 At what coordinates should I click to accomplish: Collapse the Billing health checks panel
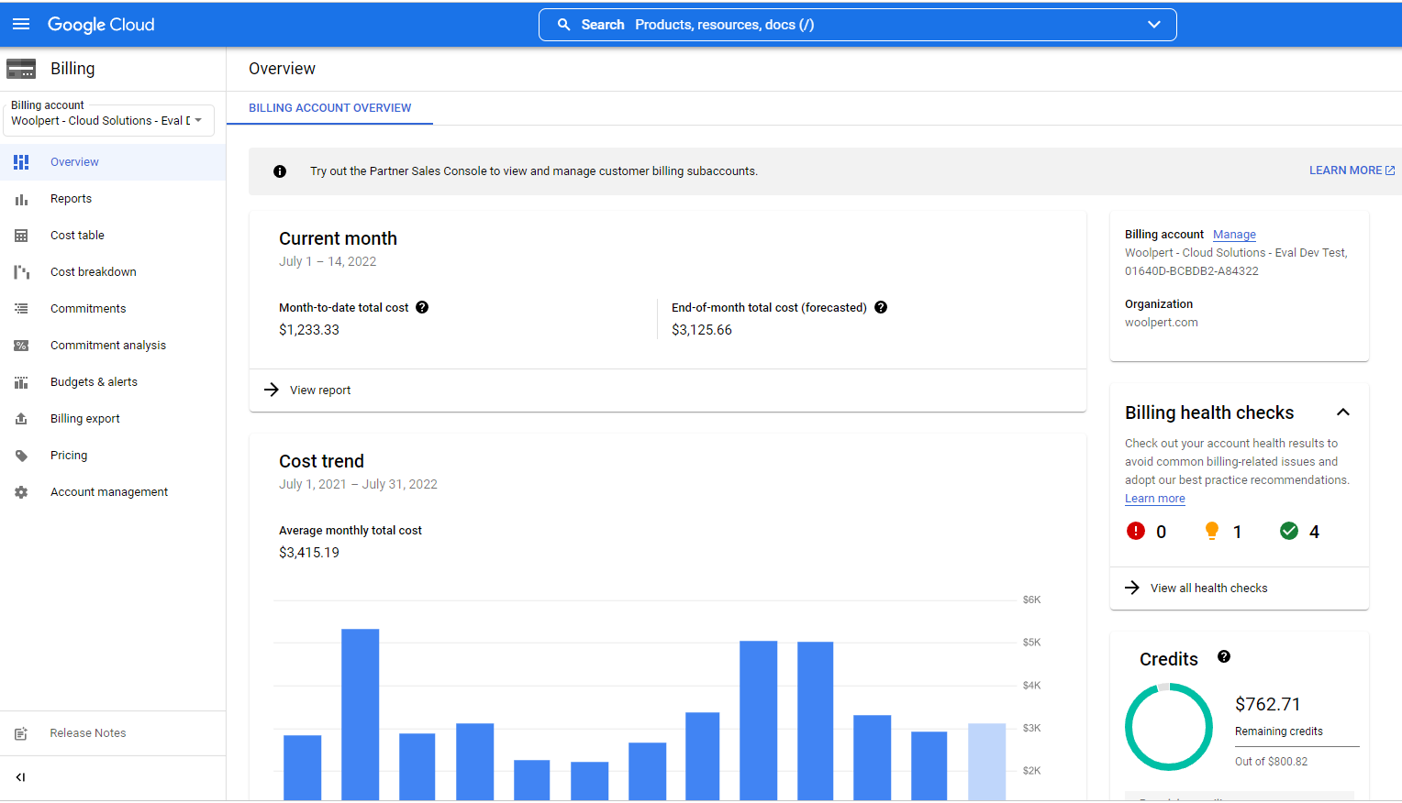coord(1343,412)
